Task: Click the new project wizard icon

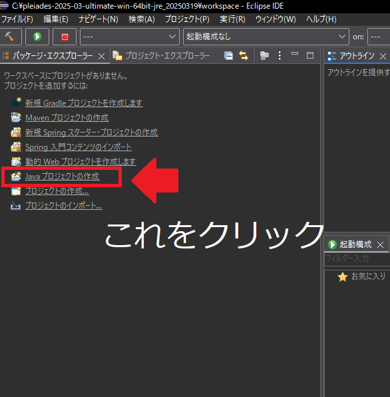Action: click(16, 191)
